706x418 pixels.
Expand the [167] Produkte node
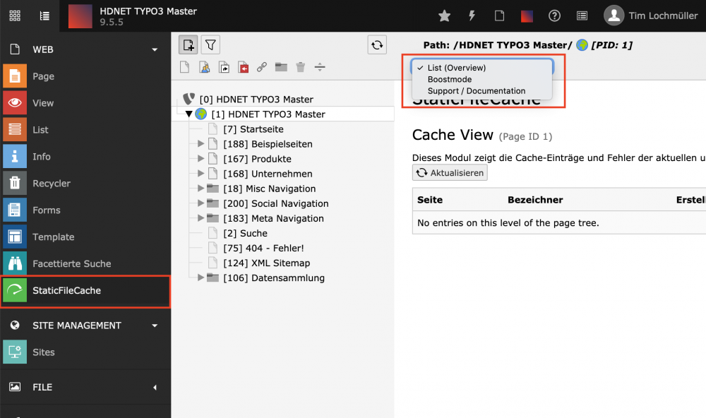201,159
